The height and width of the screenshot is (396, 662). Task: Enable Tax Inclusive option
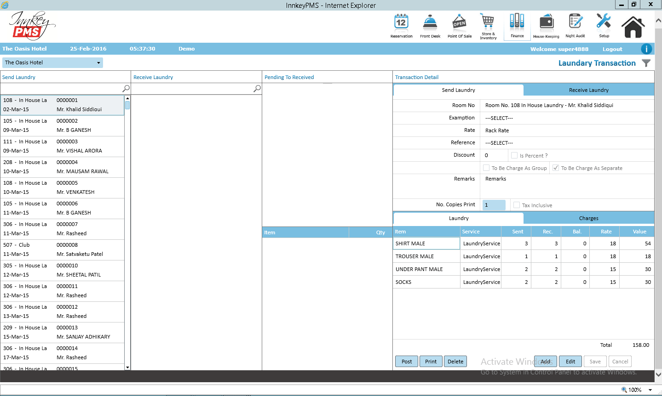[x=516, y=205]
